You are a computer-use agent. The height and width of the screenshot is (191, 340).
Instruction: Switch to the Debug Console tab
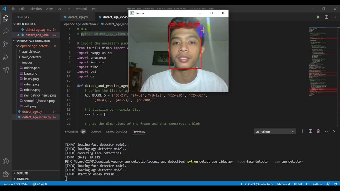tap(117, 132)
